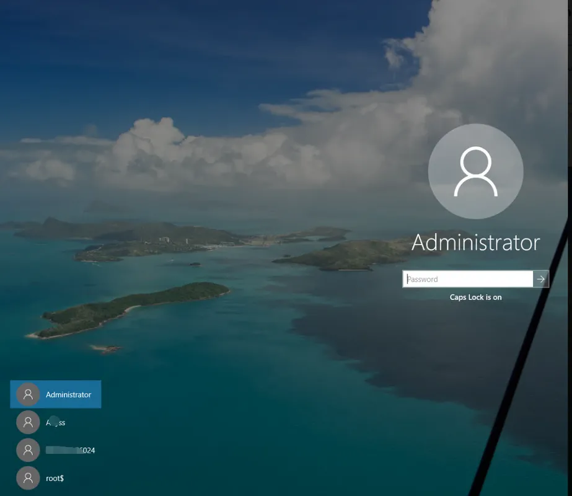Switch to the account name ending 'ss'
The image size is (572, 496).
coord(56,423)
